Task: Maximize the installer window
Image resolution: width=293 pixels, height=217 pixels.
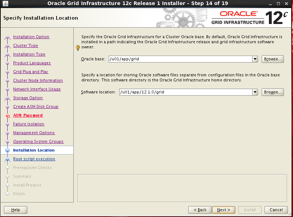Action: (x=278, y=4)
